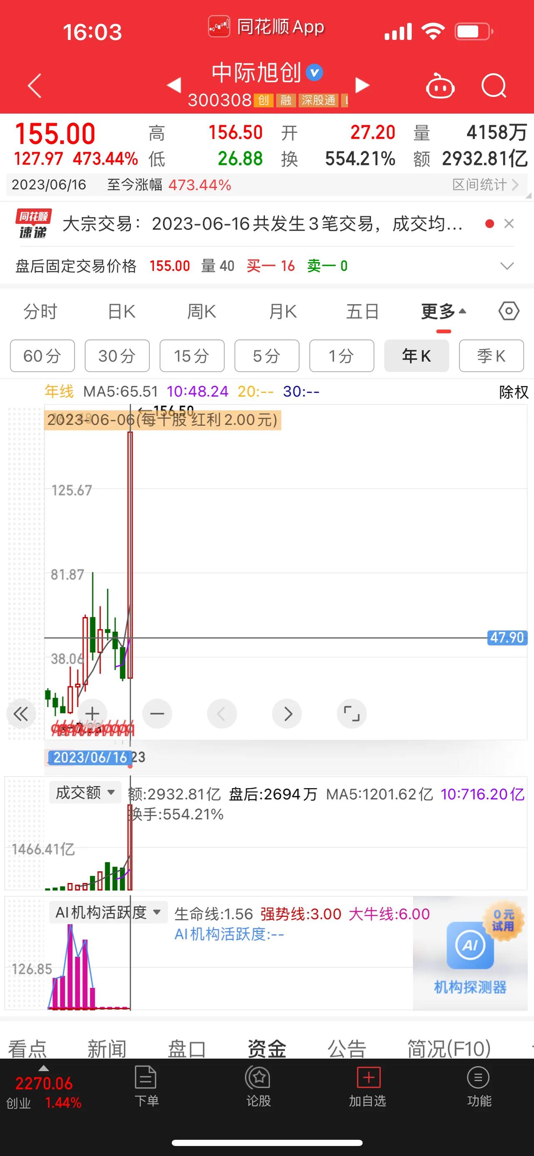Select the 月K chart tab
This screenshot has height=1156, width=534.
[282, 311]
